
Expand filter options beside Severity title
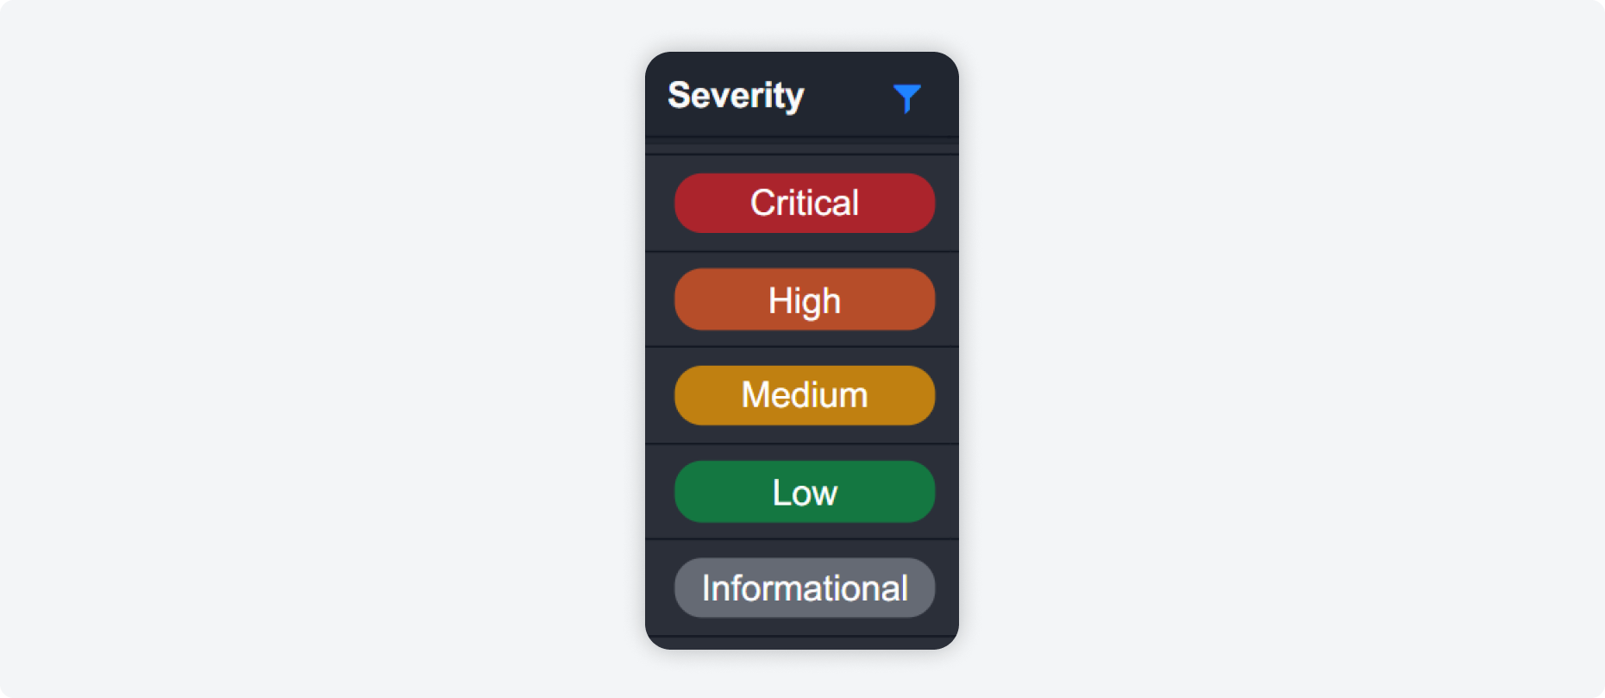[x=906, y=97]
